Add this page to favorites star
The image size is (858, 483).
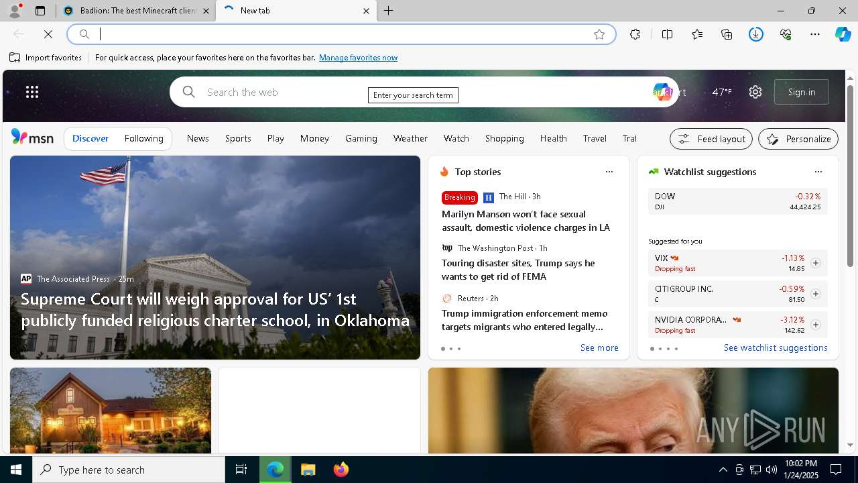(x=599, y=34)
